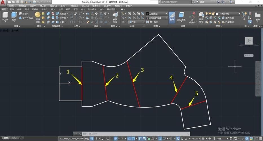Click the ViewCube 上 top face
This screenshot has width=263, height=141.
tap(249, 41)
